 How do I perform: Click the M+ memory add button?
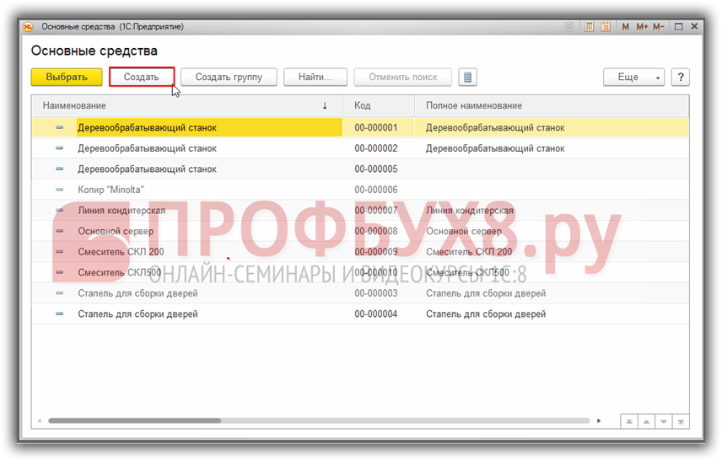click(642, 27)
